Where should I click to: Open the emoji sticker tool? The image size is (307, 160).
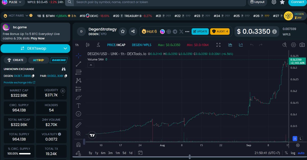[x=79, y=114]
